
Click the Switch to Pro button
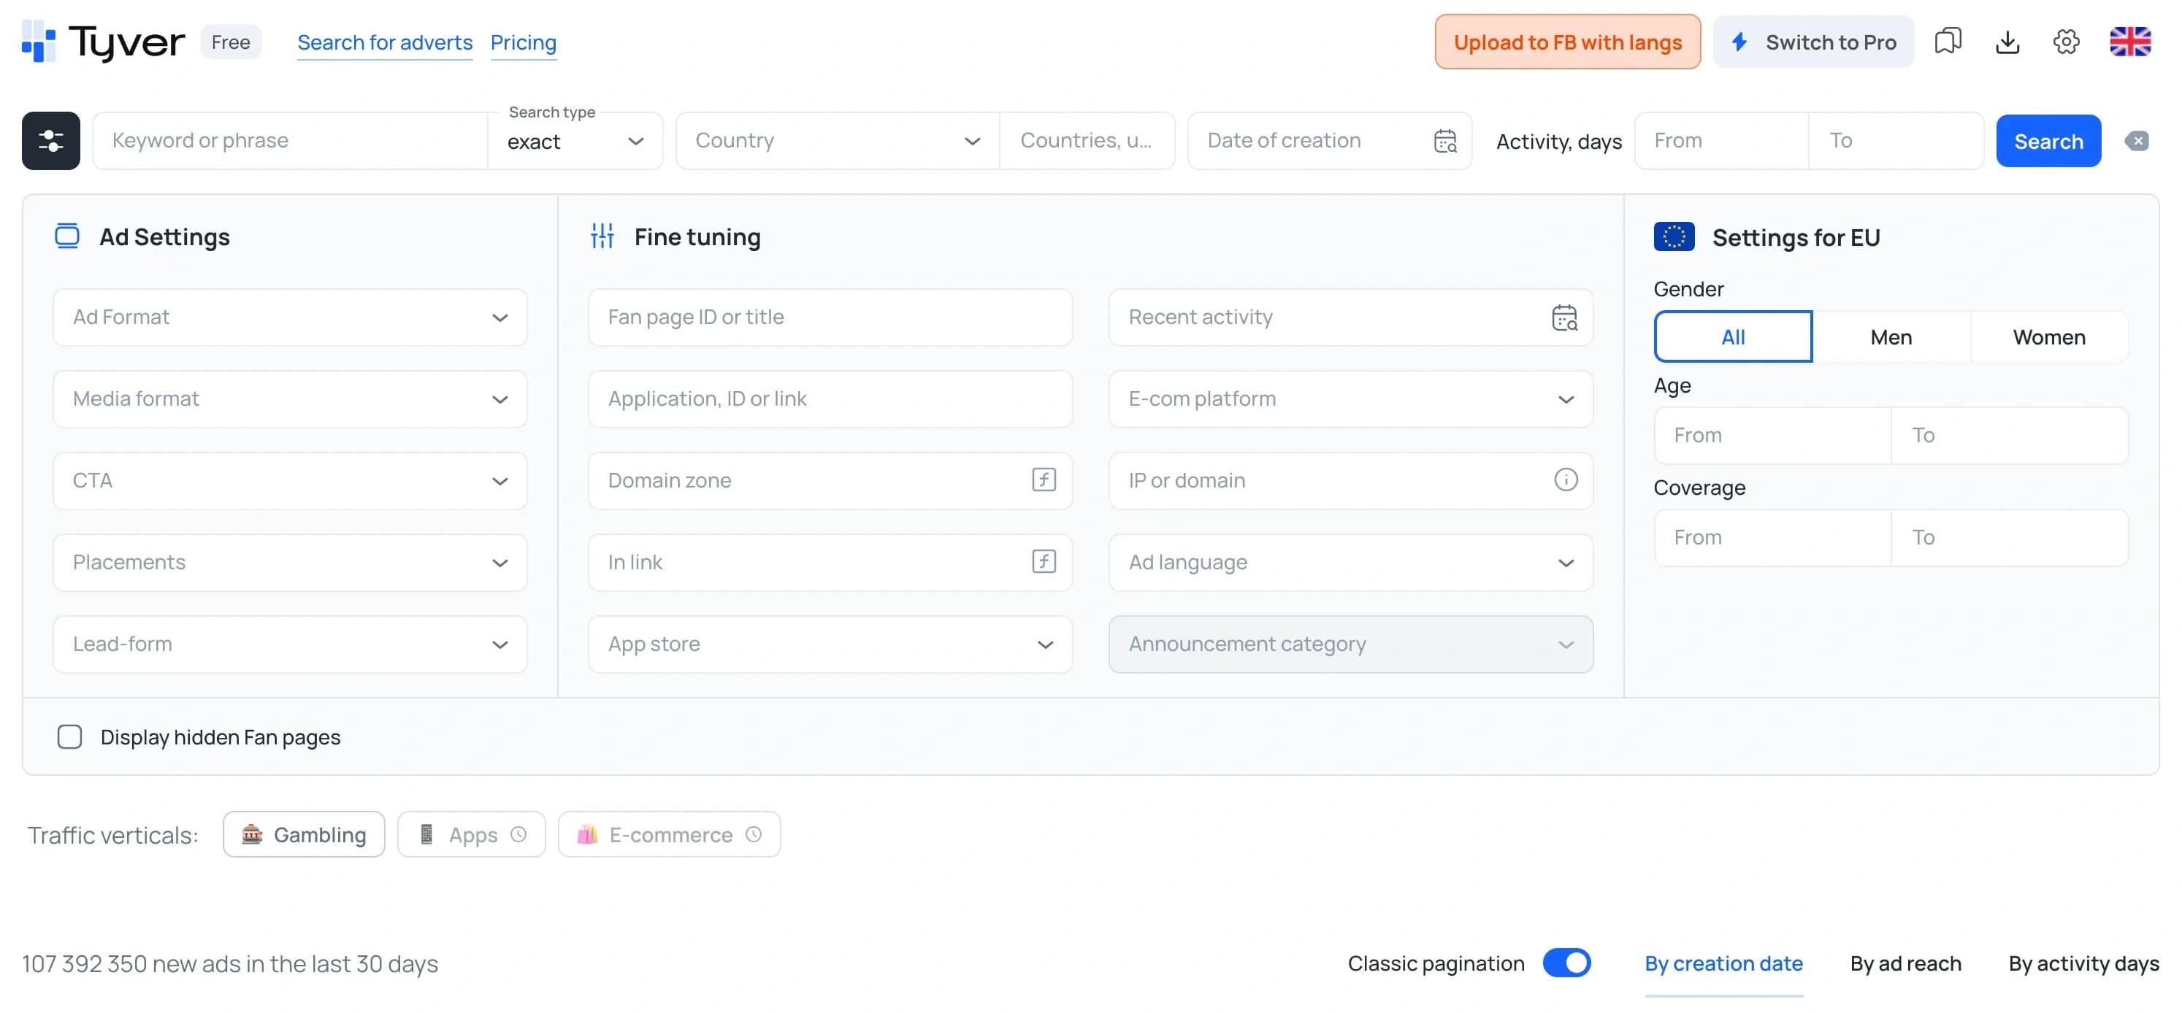click(x=1812, y=42)
